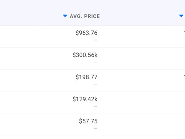Click the dash indicator under $129.42k
The height and width of the screenshot is (139, 185).
pos(95,106)
